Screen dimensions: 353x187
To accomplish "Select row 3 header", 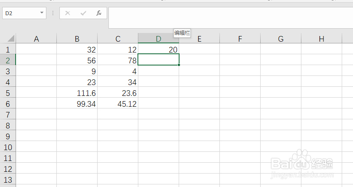I will coord(8,70).
